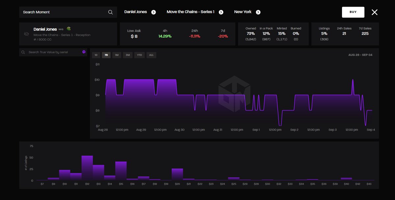Viewport: 395px width, 200px height.
Task: Click the $15 listings histogram bar
Action: pos(121,171)
